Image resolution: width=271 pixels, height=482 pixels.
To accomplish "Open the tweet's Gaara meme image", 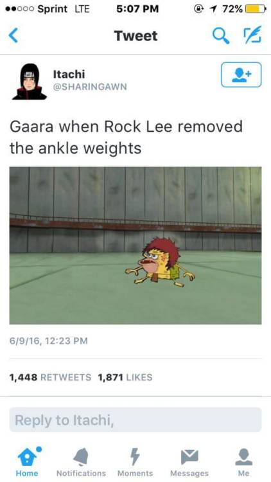I will click(135, 245).
